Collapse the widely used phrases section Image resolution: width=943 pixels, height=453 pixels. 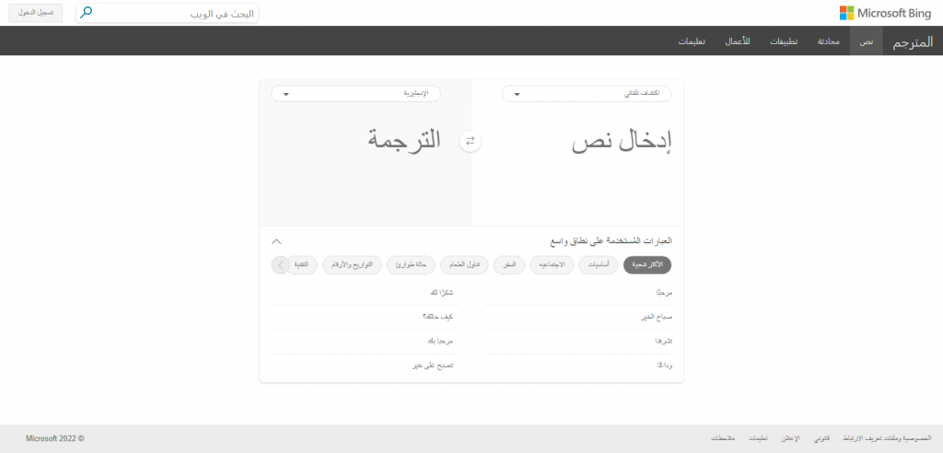coord(277,240)
